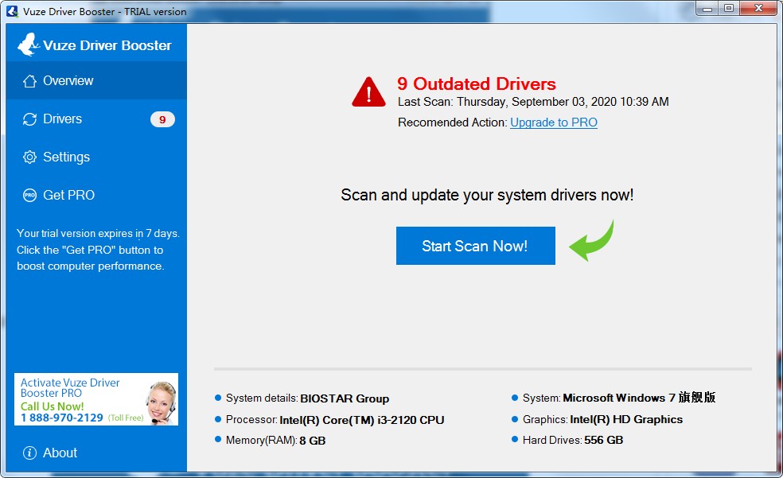Open the Overview section
The image size is (783, 478).
[68, 81]
